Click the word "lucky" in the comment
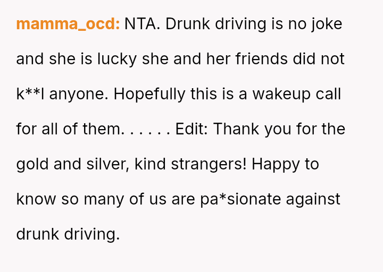383x272 pixels. (117, 59)
